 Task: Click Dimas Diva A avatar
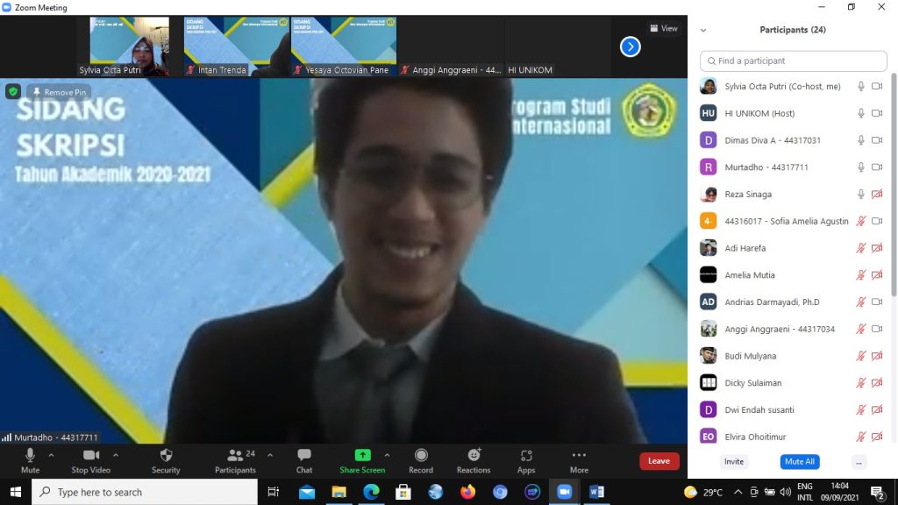(x=709, y=140)
